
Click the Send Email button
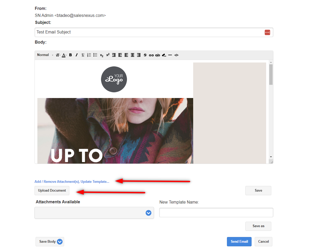pyautogui.click(x=239, y=242)
